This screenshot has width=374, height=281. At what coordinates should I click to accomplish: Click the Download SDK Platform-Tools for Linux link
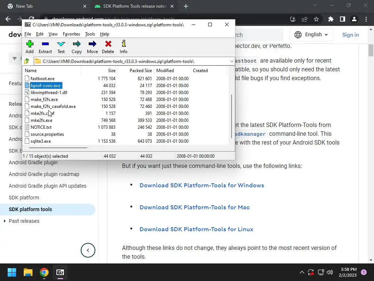196,229
